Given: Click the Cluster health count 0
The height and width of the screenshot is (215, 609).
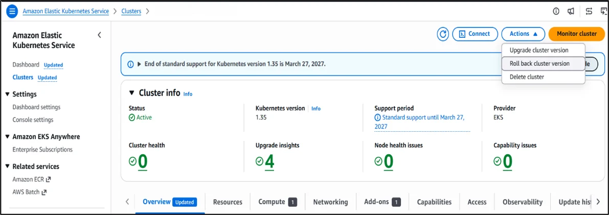Looking at the screenshot, I should click(x=143, y=161).
